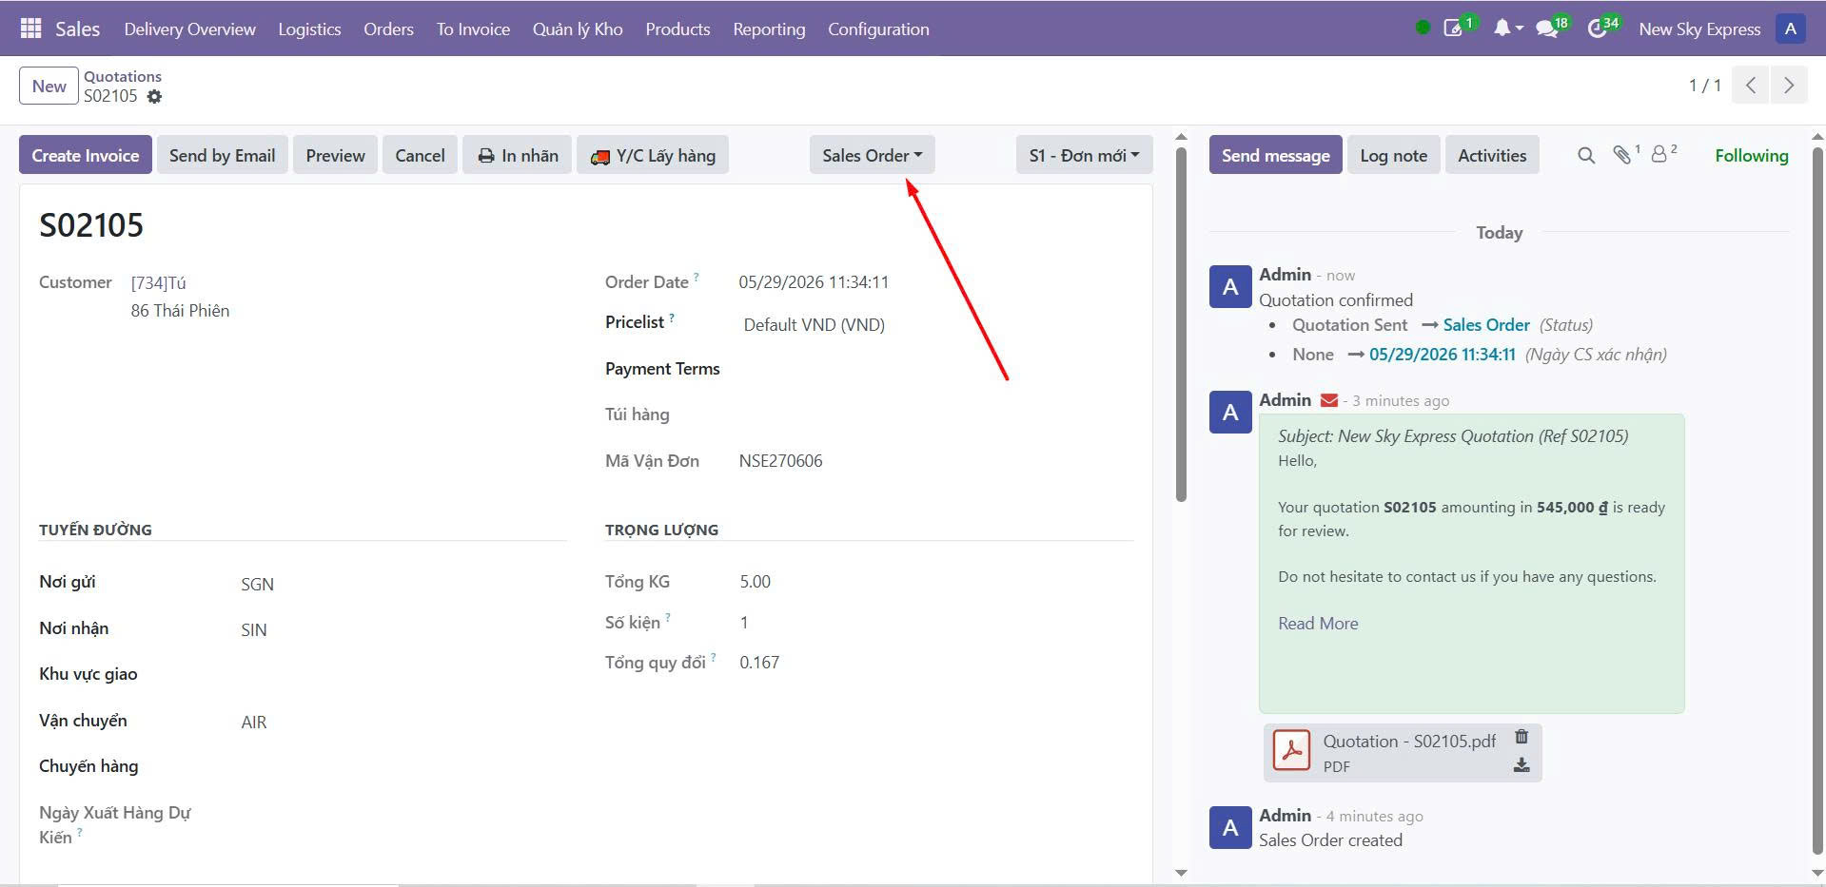Show help tooltip for Pricelist

pyautogui.click(x=671, y=318)
